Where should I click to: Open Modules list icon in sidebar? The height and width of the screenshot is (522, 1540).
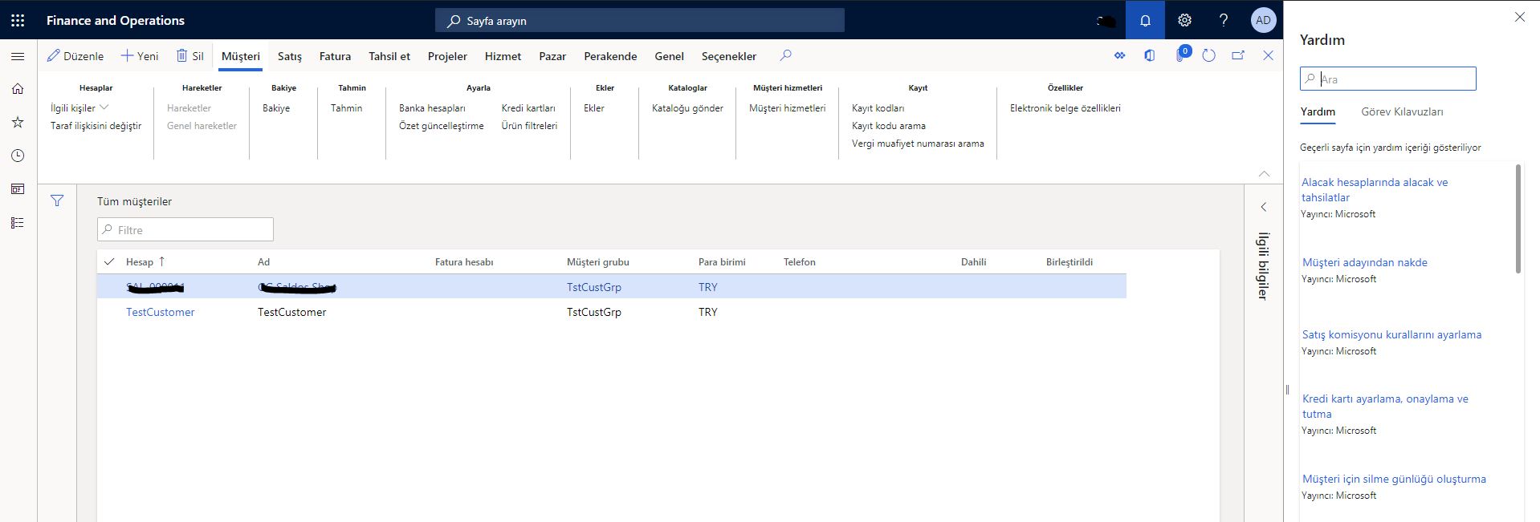pyautogui.click(x=18, y=223)
